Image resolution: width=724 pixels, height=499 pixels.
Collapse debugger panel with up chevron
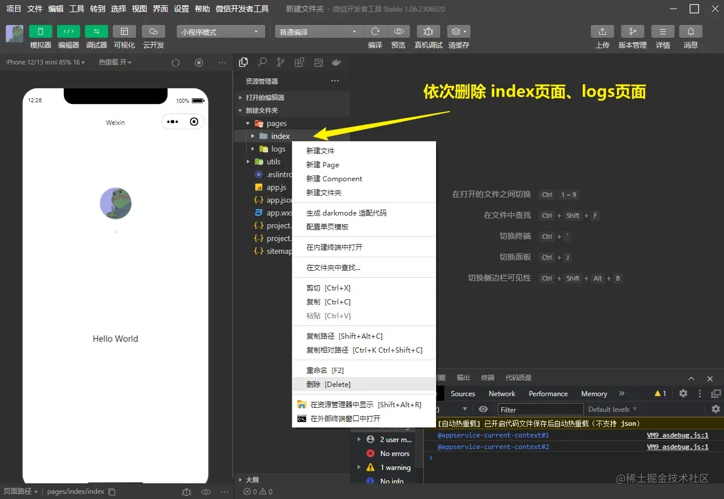[x=691, y=378]
